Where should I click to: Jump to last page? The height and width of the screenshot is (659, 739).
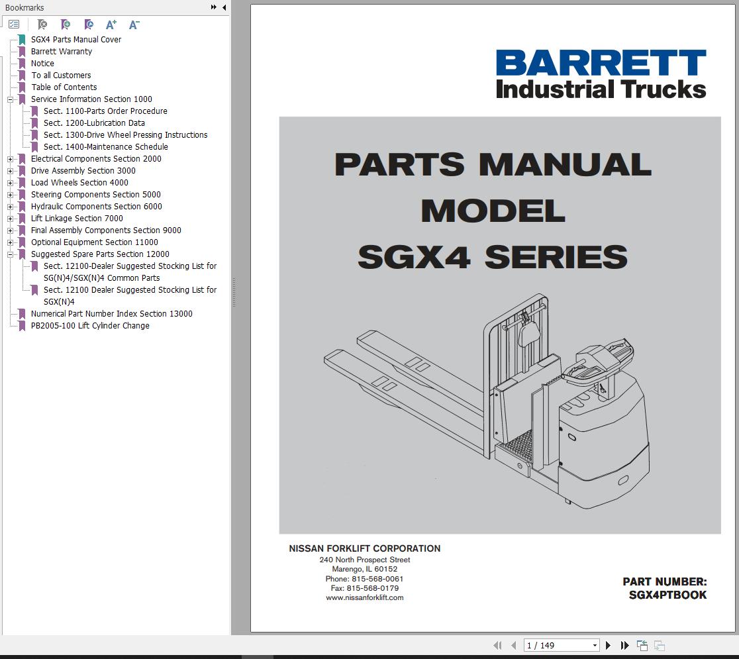point(625,645)
